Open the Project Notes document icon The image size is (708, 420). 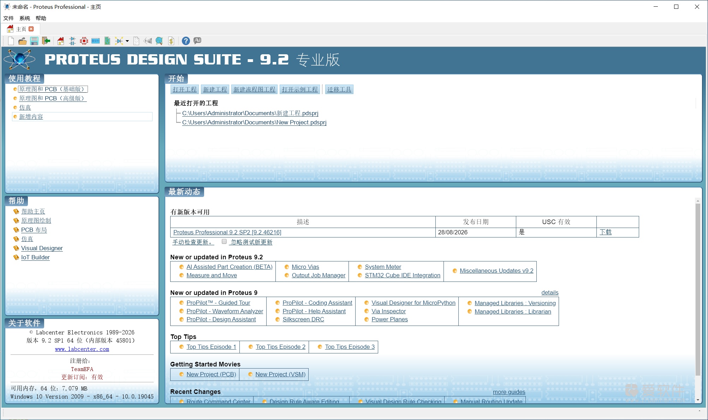[x=137, y=41]
